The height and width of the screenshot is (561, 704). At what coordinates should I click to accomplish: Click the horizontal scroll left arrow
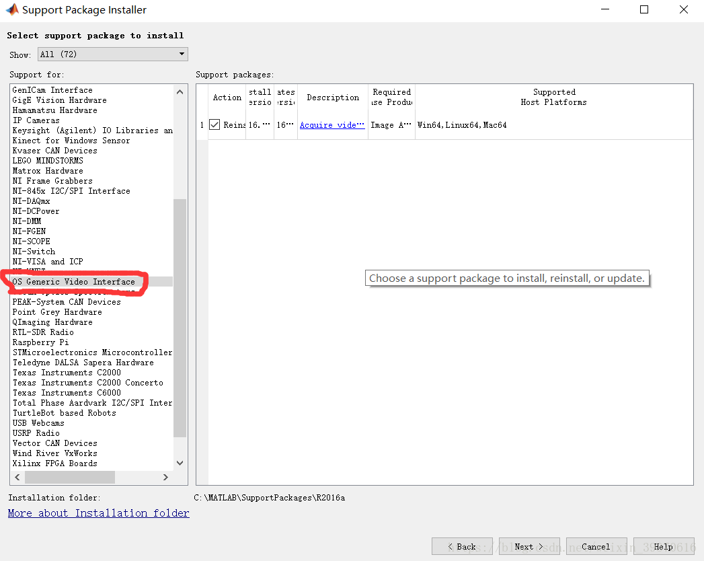pos(17,477)
